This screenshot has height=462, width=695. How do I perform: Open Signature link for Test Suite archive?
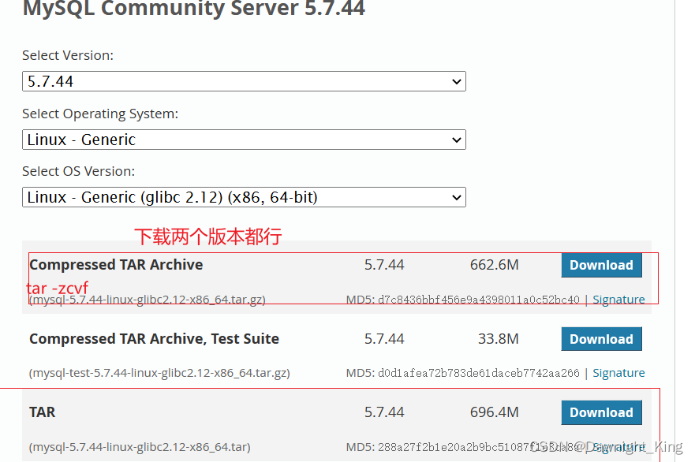pyautogui.click(x=618, y=373)
